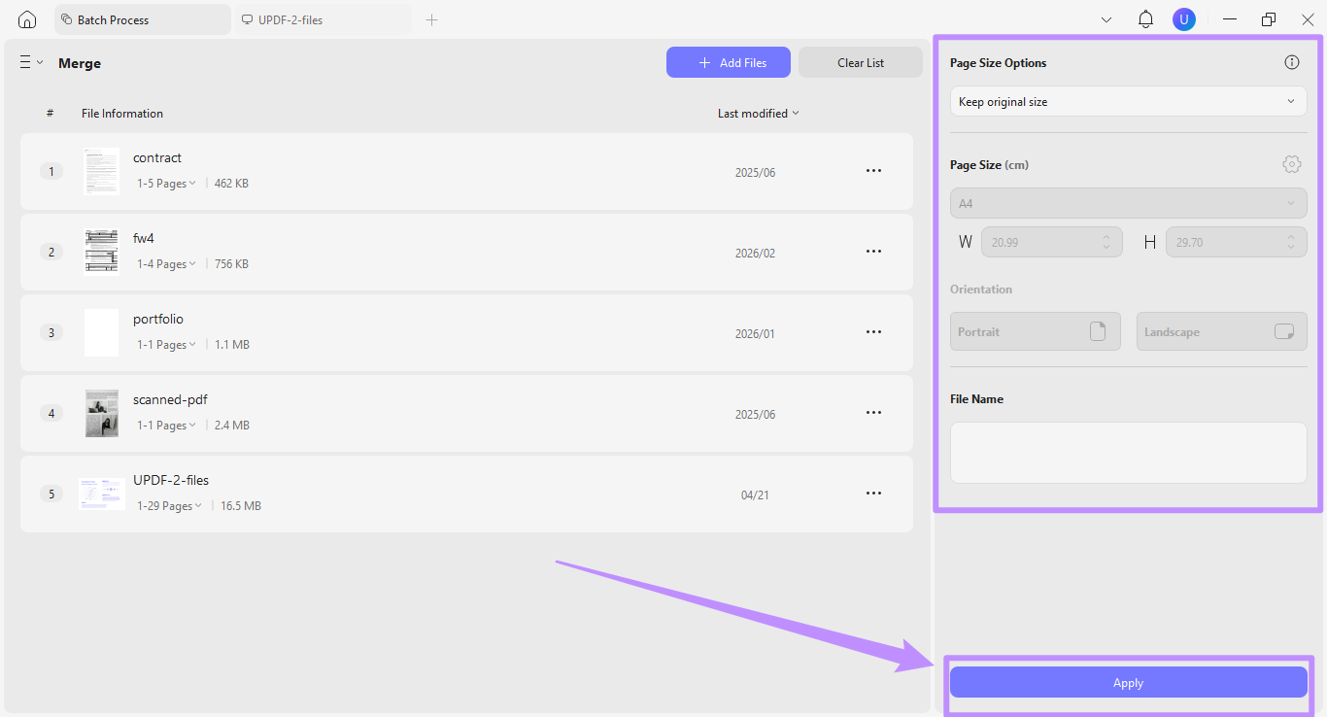Image resolution: width=1327 pixels, height=717 pixels.
Task: Open more options for fw4 file
Action: (873, 252)
